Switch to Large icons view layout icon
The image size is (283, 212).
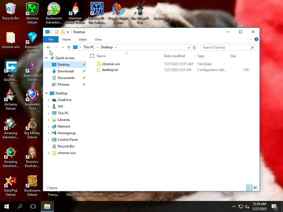[255, 188]
